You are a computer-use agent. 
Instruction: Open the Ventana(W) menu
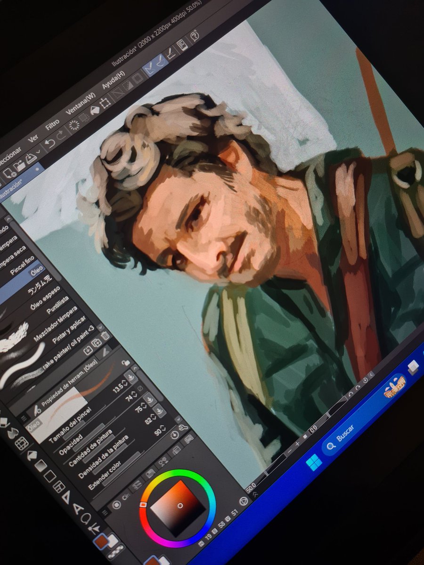(82, 104)
